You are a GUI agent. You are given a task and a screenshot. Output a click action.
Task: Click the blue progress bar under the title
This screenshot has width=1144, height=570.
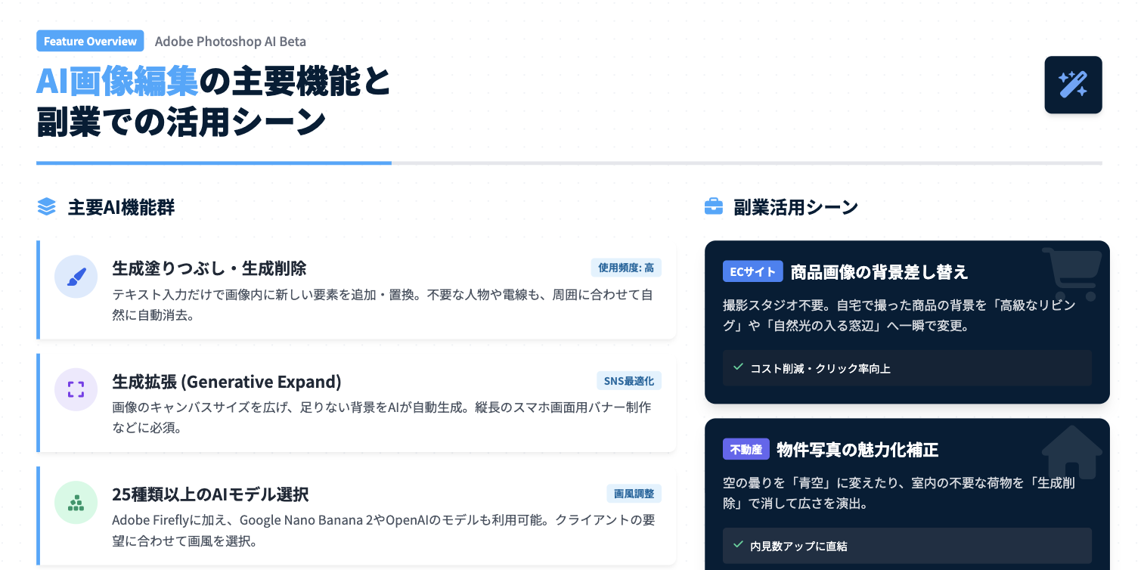point(214,163)
